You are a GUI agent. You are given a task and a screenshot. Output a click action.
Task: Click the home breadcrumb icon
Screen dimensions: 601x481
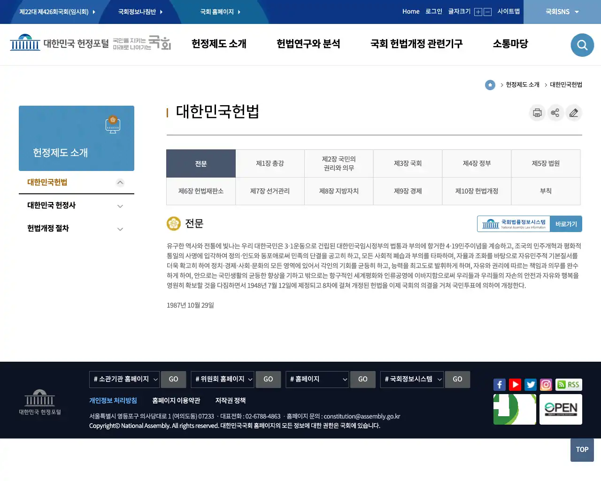[x=490, y=85]
